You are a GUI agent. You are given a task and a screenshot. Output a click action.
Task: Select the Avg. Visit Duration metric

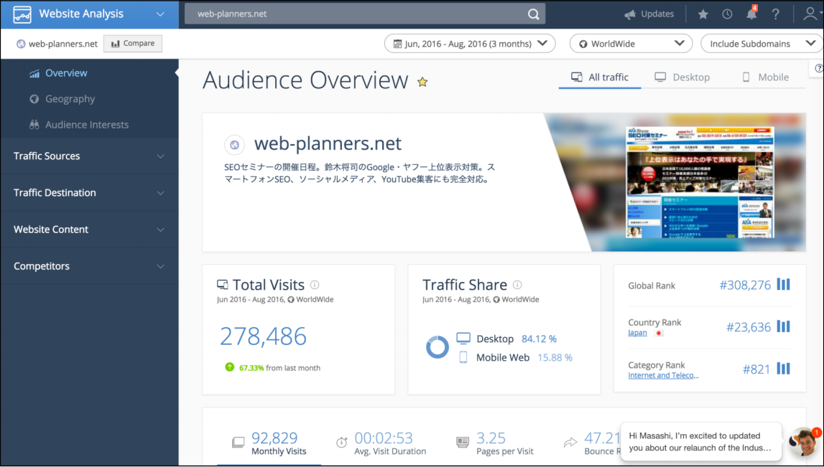pos(381,443)
